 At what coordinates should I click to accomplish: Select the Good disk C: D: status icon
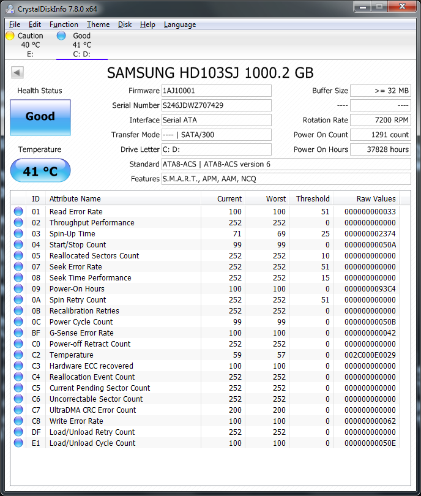coord(61,36)
